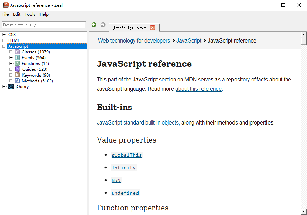Click the green back navigation arrow
This screenshot has width=307, height=215.
pyautogui.click(x=94, y=24)
